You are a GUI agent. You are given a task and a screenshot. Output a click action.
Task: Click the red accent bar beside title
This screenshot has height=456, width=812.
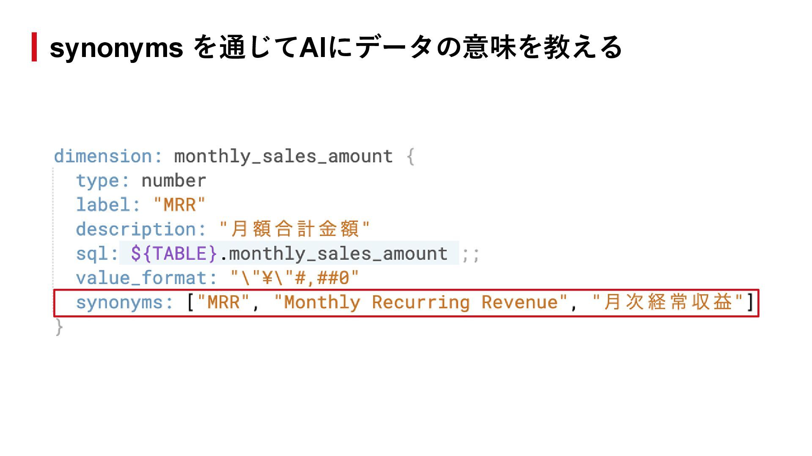coord(34,47)
